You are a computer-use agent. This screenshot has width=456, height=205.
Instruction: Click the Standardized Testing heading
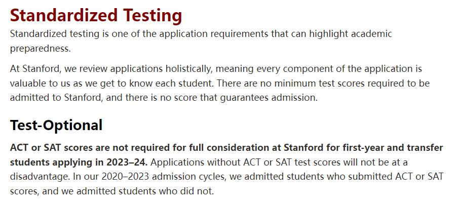(96, 15)
